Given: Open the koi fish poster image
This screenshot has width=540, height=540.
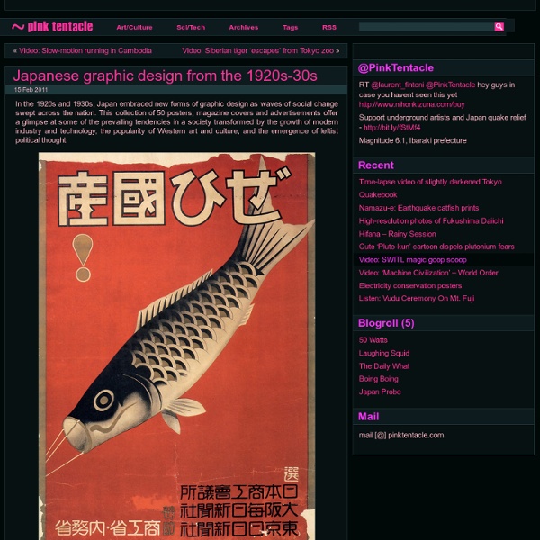Looking at the screenshot, I should (176, 346).
